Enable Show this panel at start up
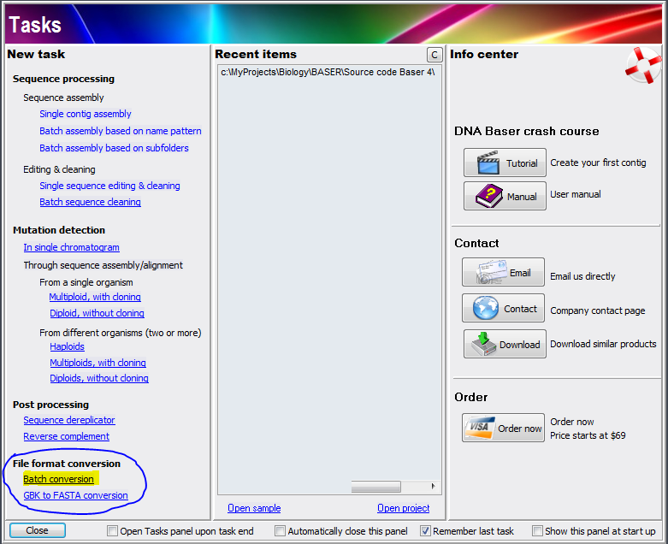Viewport: 668px width, 544px height. [537, 531]
